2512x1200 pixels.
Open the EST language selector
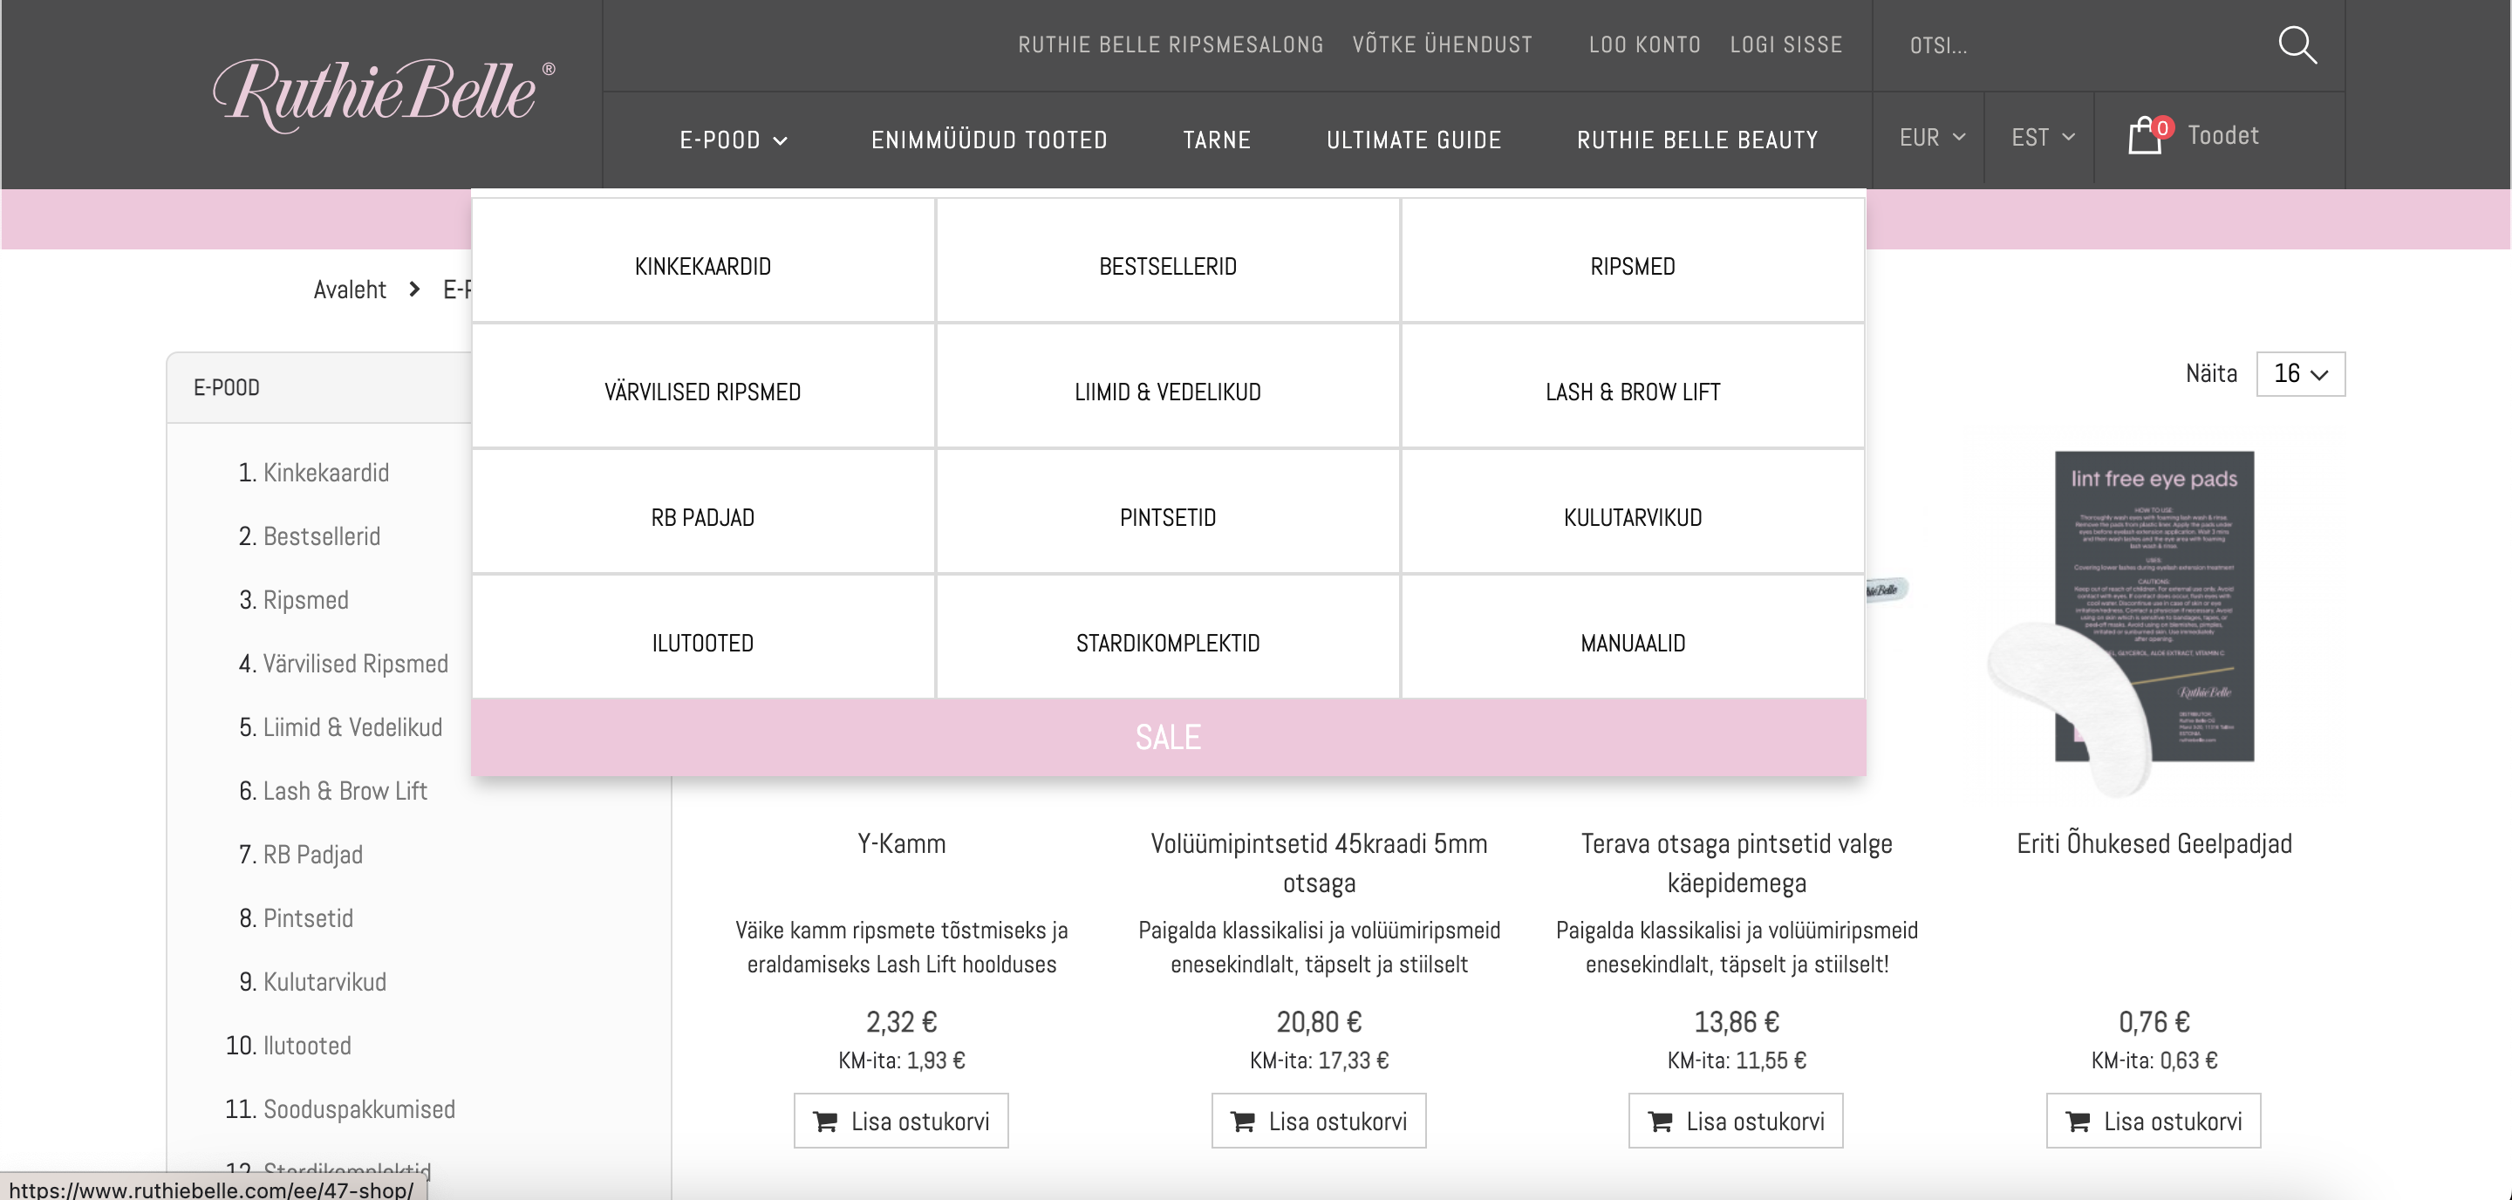click(x=2042, y=138)
